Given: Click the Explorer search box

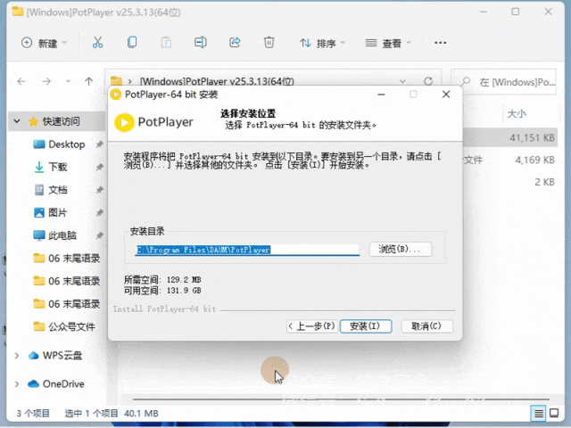Looking at the screenshot, I should (503, 82).
